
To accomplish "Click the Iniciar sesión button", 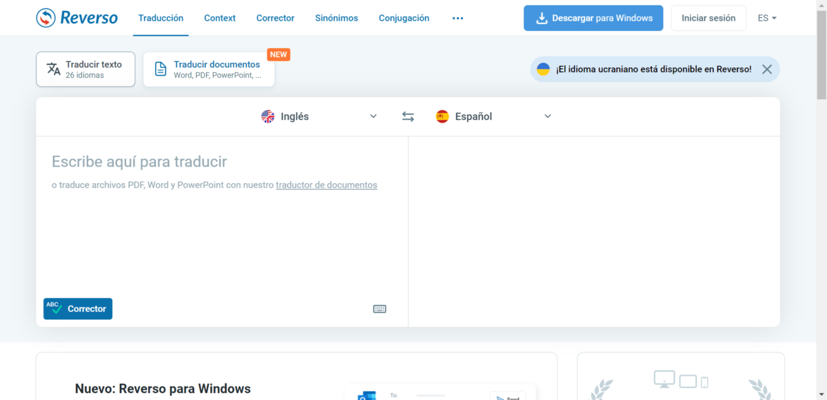I will pos(708,18).
